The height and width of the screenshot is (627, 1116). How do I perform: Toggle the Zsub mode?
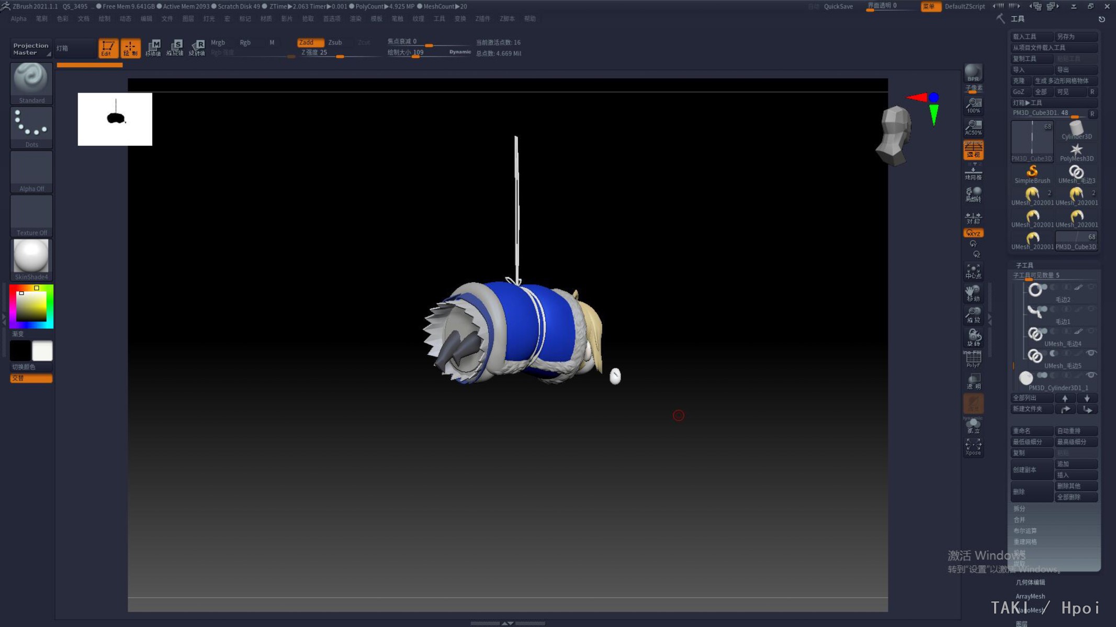tap(335, 42)
